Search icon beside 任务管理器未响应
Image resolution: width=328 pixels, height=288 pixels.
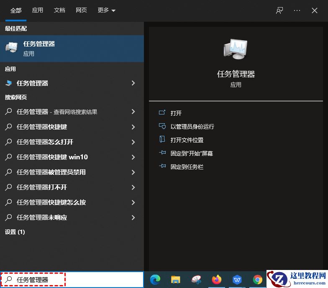[x=8, y=217]
